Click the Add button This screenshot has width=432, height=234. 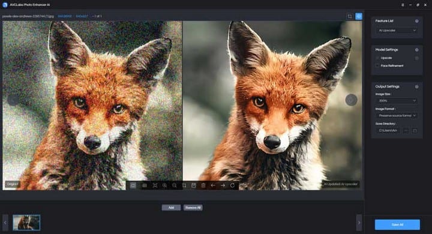coord(171,208)
